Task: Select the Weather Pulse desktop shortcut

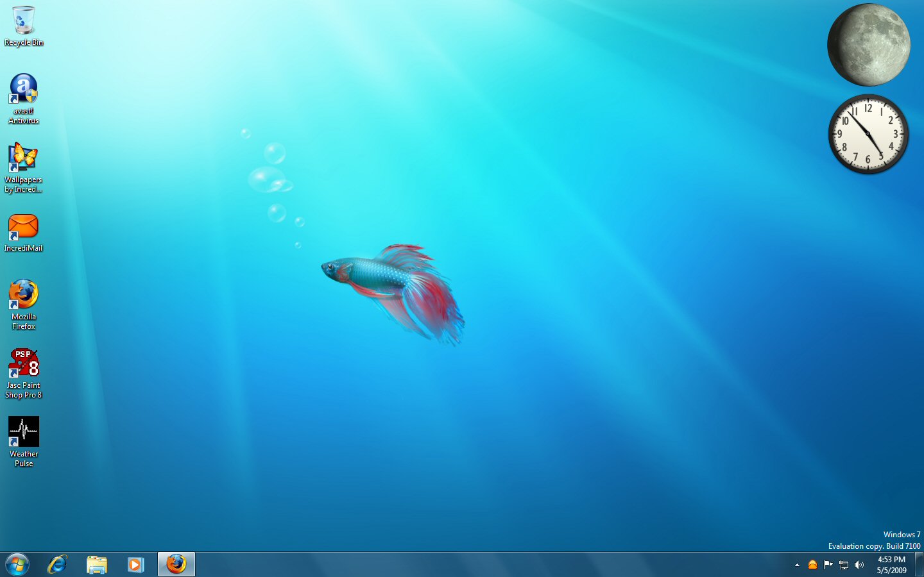Action: click(24, 442)
